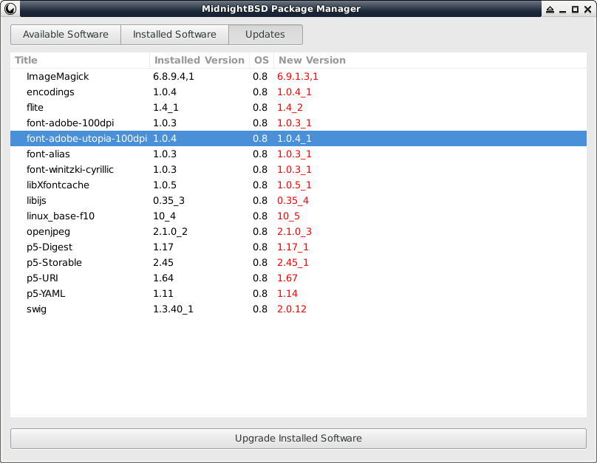Open the window menu icon in title bar
597x463 pixels.
click(10, 8)
